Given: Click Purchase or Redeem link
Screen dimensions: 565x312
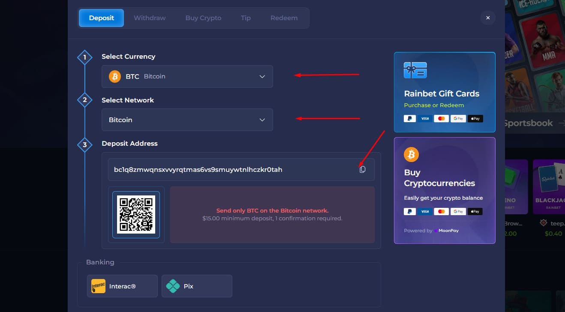Looking at the screenshot, I should [x=434, y=105].
